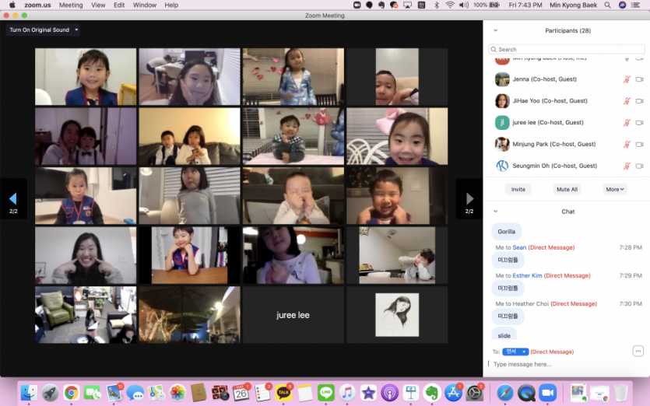Open Google Chrome in the Dock
The width and height of the screenshot is (650, 406).
point(72,392)
